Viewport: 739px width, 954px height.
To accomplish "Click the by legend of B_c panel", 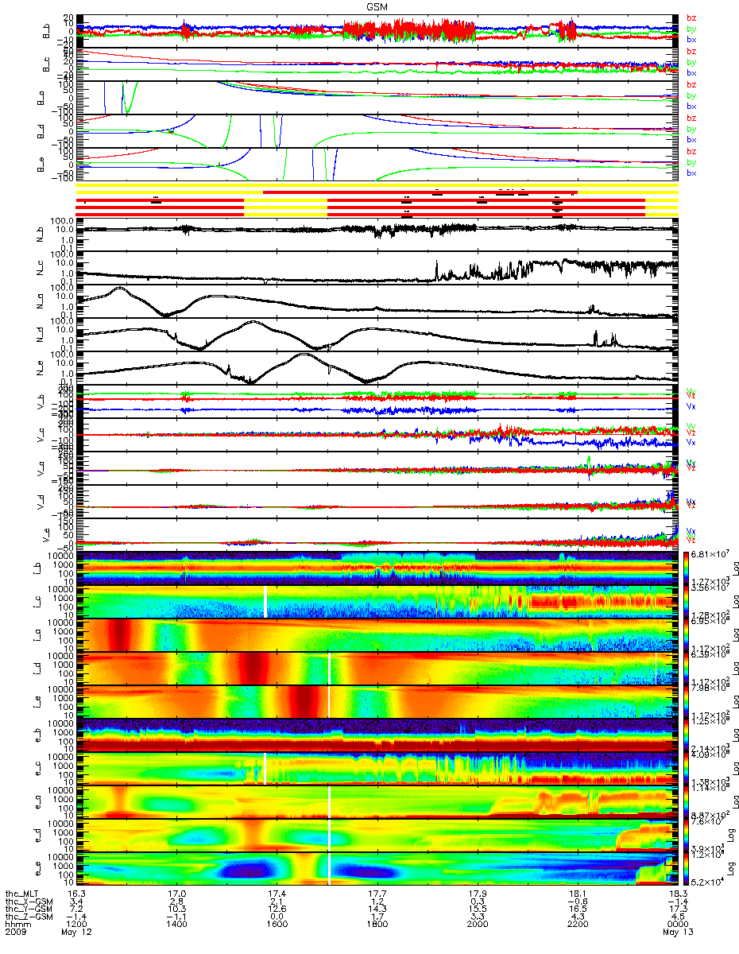I will [691, 62].
